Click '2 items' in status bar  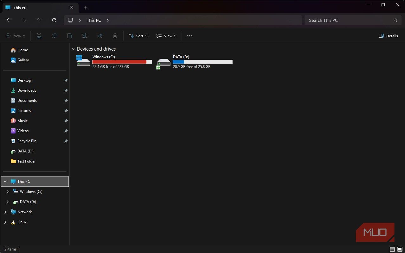click(x=10, y=249)
